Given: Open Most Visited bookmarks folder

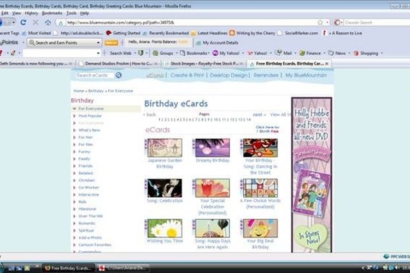Looking at the screenshot, I should coord(36,33).
